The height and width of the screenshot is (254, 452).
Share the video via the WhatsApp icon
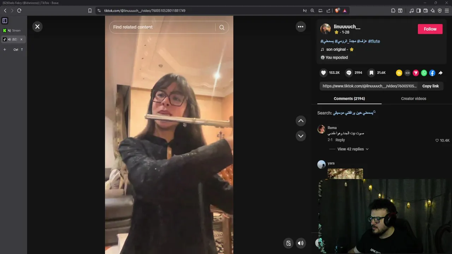click(x=424, y=73)
